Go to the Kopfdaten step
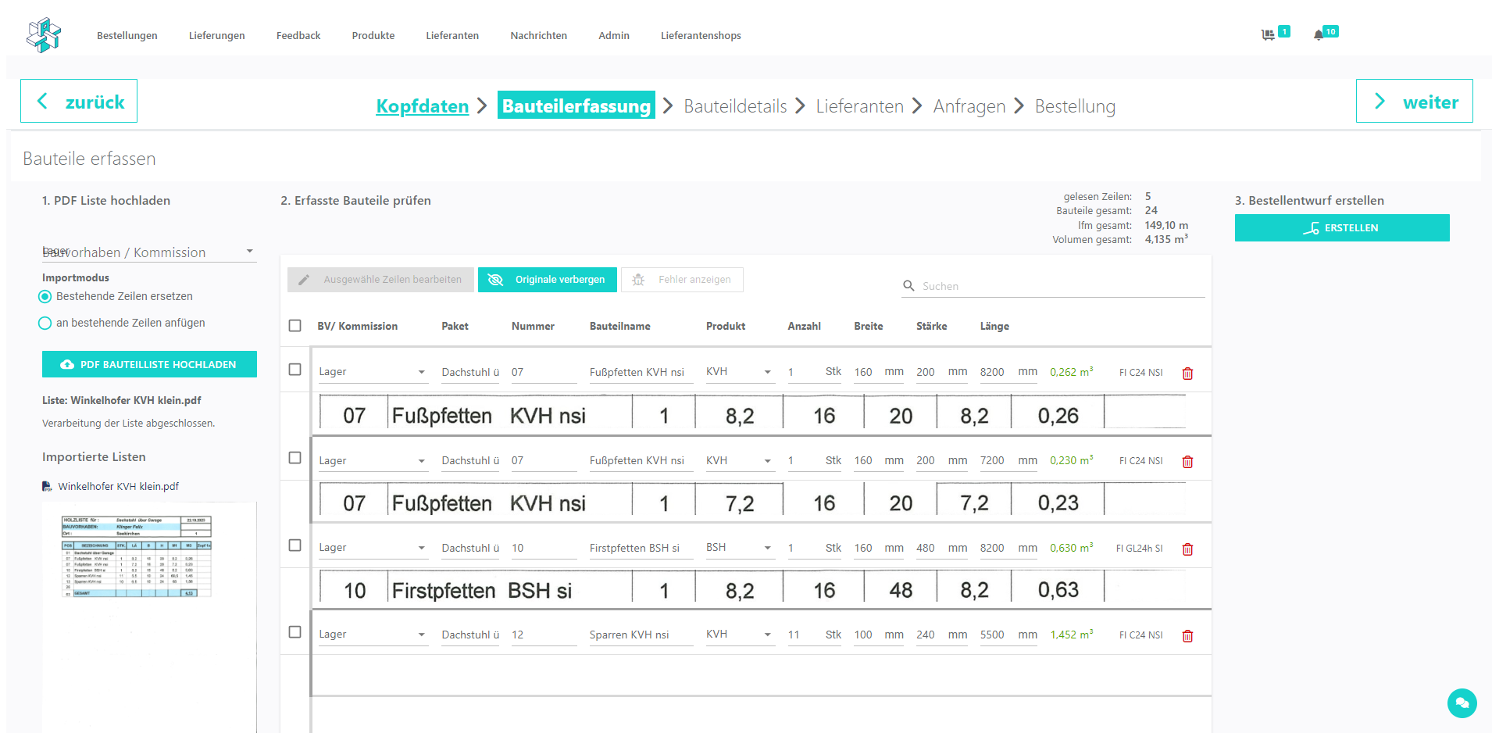This screenshot has width=1492, height=733. click(x=423, y=106)
